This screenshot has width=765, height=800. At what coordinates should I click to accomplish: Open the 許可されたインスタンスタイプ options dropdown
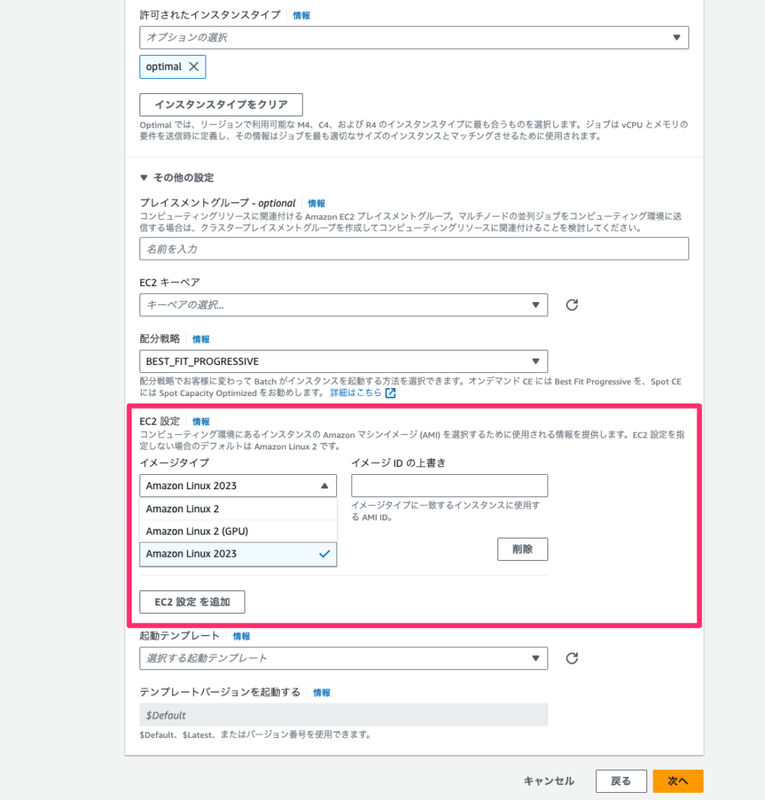tap(414, 37)
